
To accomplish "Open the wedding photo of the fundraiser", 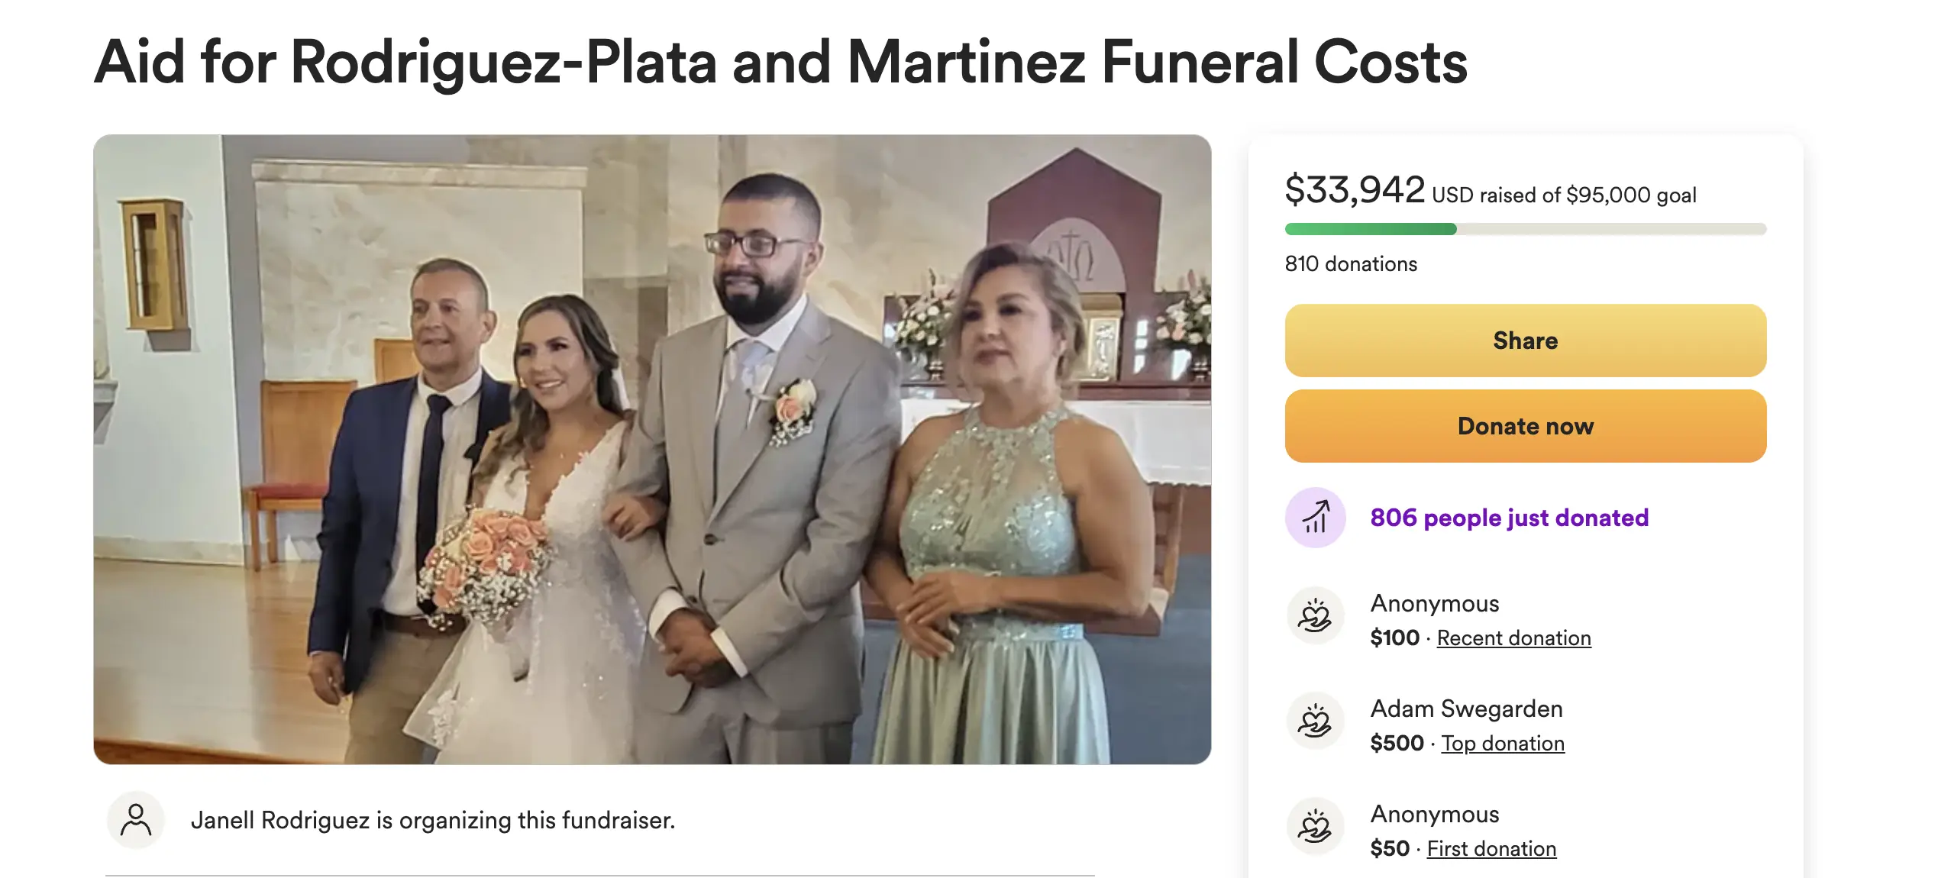I will point(652,449).
